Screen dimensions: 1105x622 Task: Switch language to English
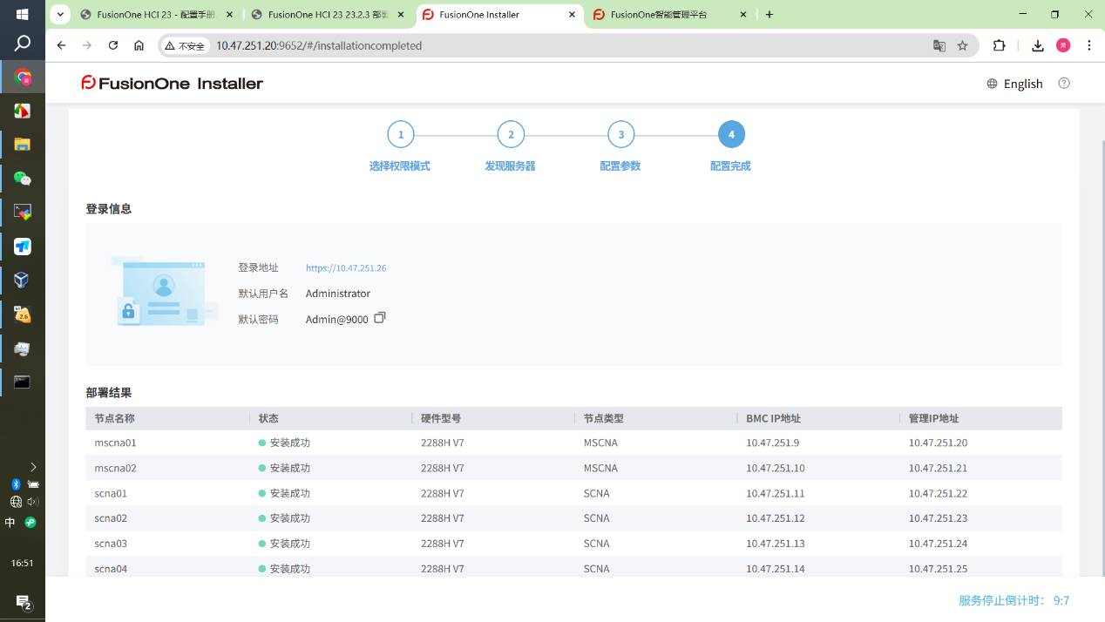[x=1015, y=84]
